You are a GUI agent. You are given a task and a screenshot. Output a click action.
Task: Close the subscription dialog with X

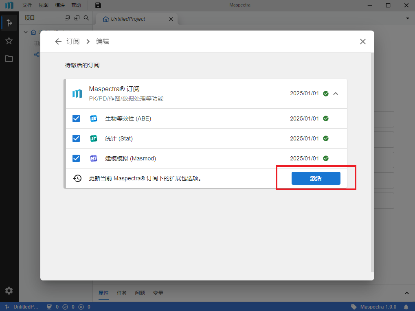(x=363, y=42)
